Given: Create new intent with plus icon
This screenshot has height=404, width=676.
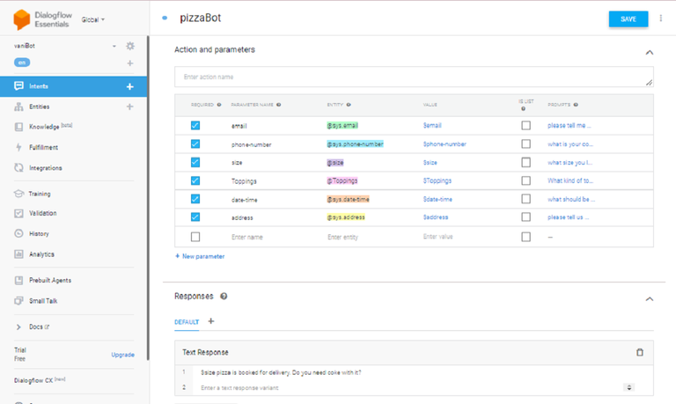Looking at the screenshot, I should [x=129, y=86].
